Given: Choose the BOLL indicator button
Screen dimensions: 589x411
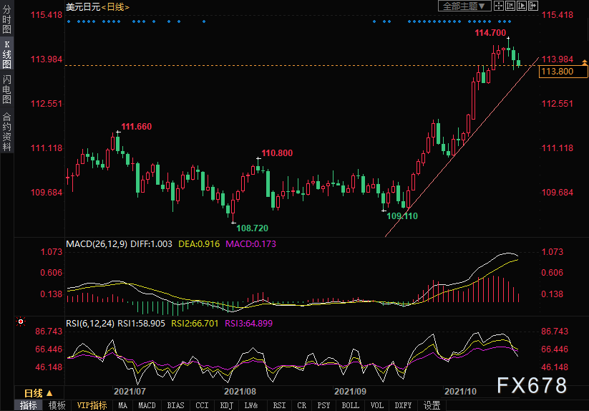Looking at the screenshot, I should coord(350,405).
